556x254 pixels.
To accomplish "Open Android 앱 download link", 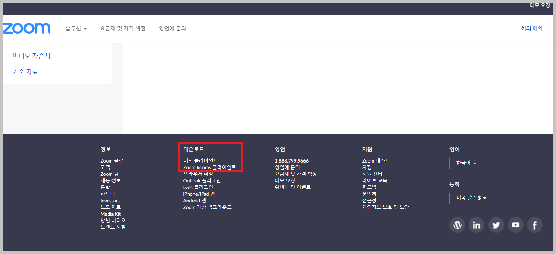I will pyautogui.click(x=195, y=201).
